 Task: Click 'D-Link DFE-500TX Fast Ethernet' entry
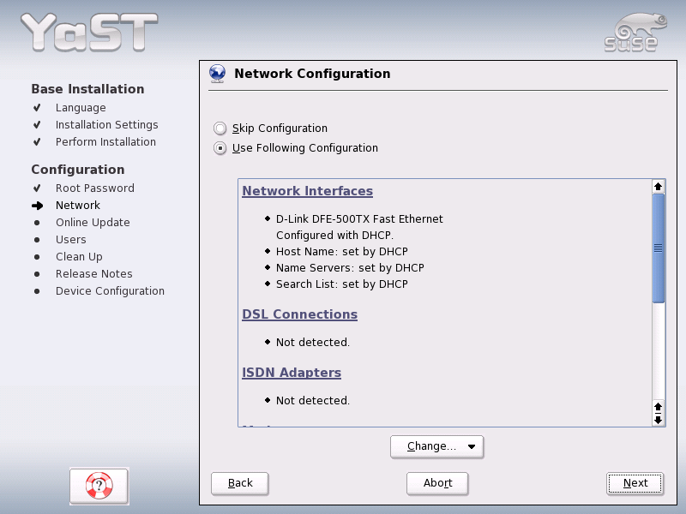[359, 218]
